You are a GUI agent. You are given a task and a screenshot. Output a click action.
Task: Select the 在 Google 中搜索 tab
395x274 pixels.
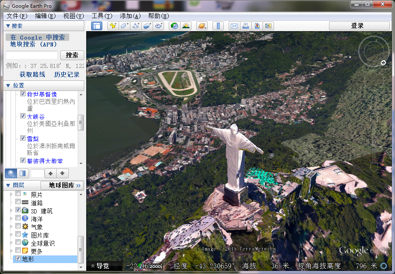(x=37, y=37)
